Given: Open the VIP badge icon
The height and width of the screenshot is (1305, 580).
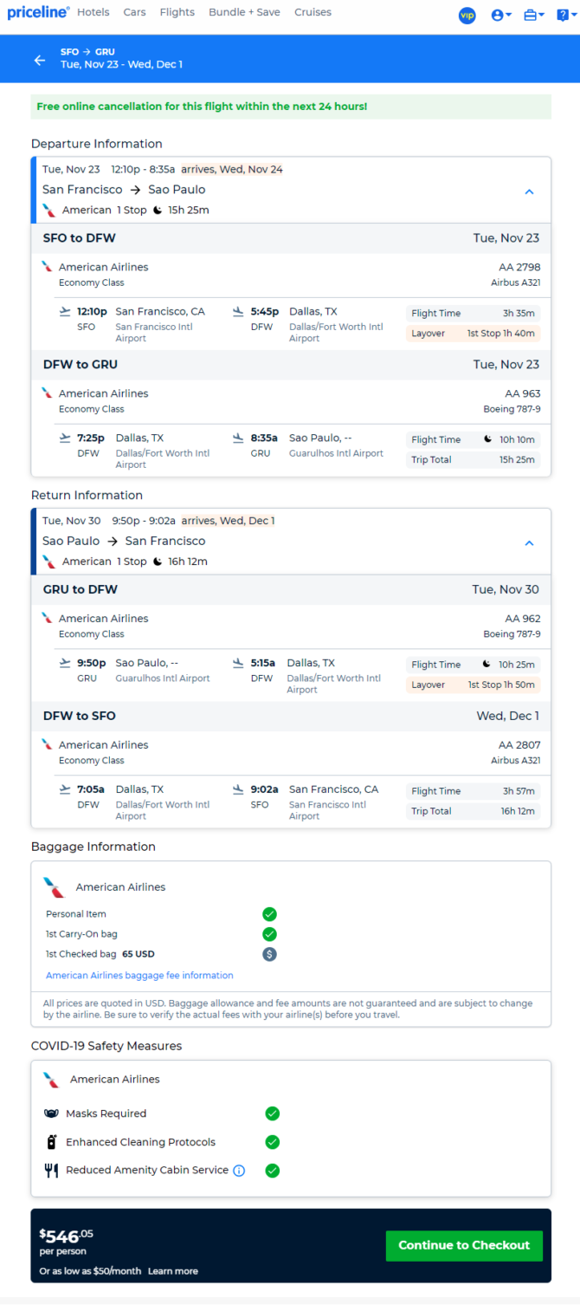Looking at the screenshot, I should [467, 15].
